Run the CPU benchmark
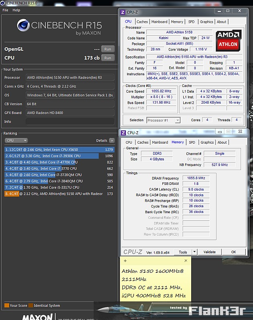The image size is (253, 320). [x=108, y=58]
